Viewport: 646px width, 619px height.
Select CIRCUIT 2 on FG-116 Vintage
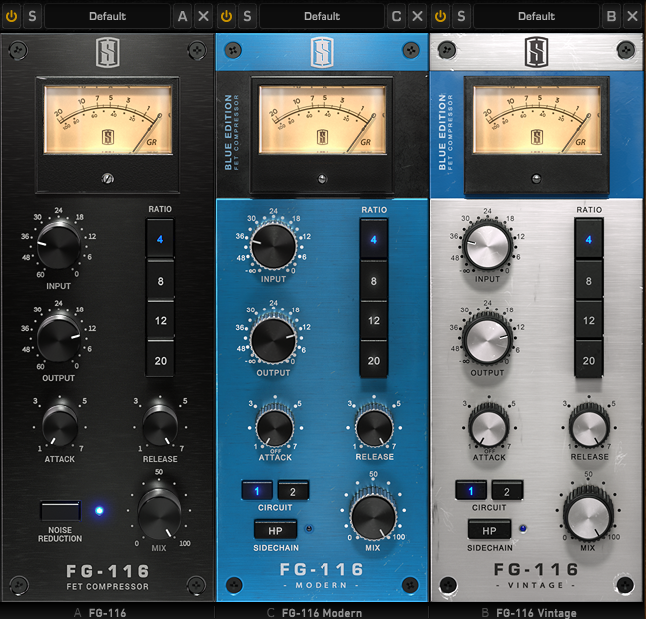pyautogui.click(x=507, y=490)
